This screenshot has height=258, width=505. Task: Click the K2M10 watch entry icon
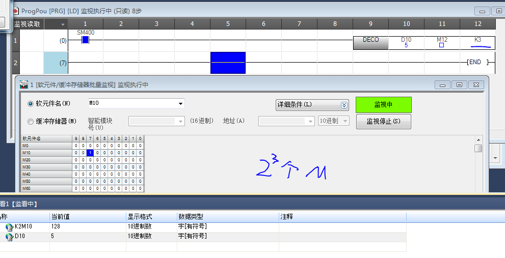pyautogui.click(x=9, y=227)
